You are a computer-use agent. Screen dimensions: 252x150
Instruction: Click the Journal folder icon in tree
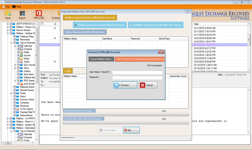point(21,55)
